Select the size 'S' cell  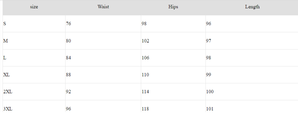coord(5,24)
